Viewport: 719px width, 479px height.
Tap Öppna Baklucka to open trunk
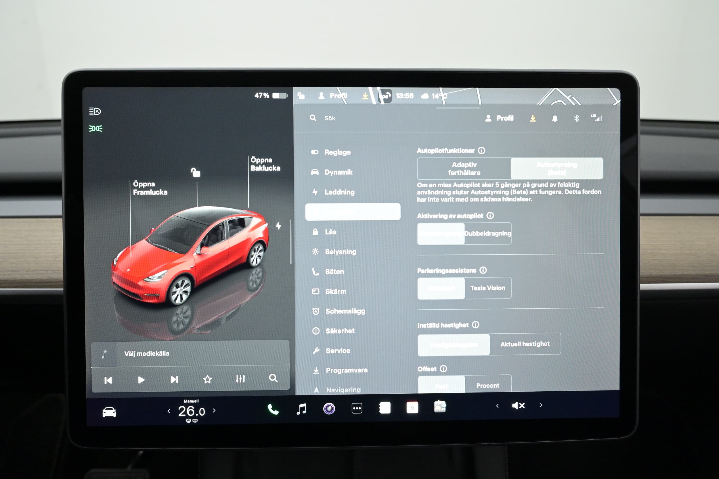pos(265,164)
